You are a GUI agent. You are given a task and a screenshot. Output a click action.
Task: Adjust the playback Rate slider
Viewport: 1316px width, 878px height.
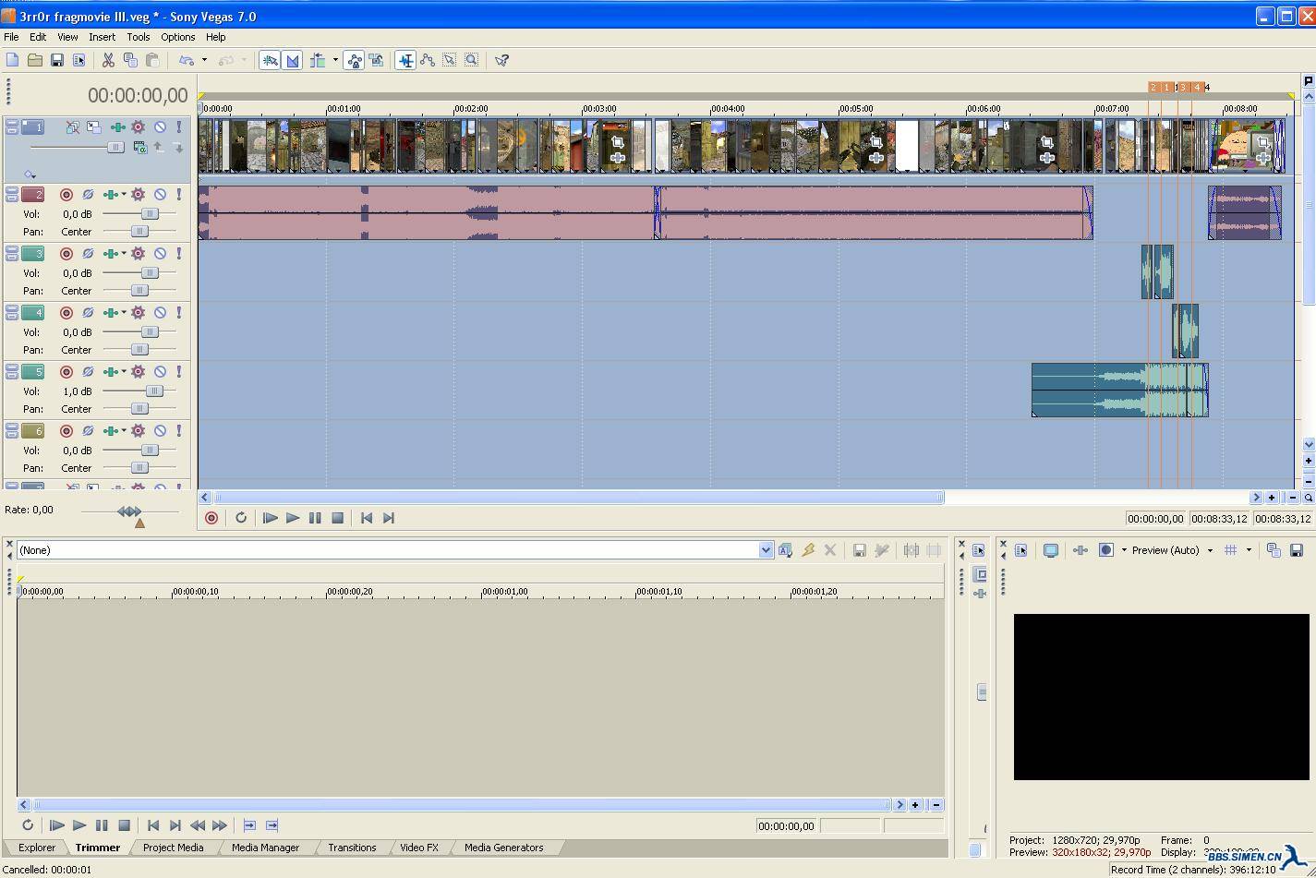click(129, 511)
